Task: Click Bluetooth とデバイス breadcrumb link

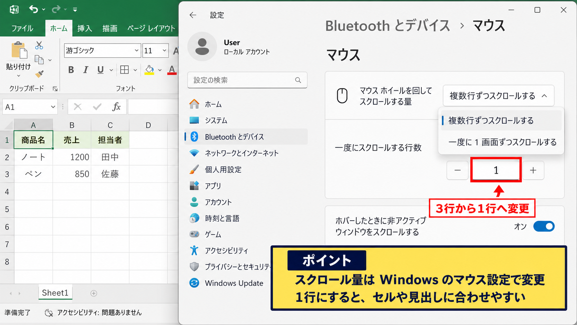Action: (x=388, y=26)
